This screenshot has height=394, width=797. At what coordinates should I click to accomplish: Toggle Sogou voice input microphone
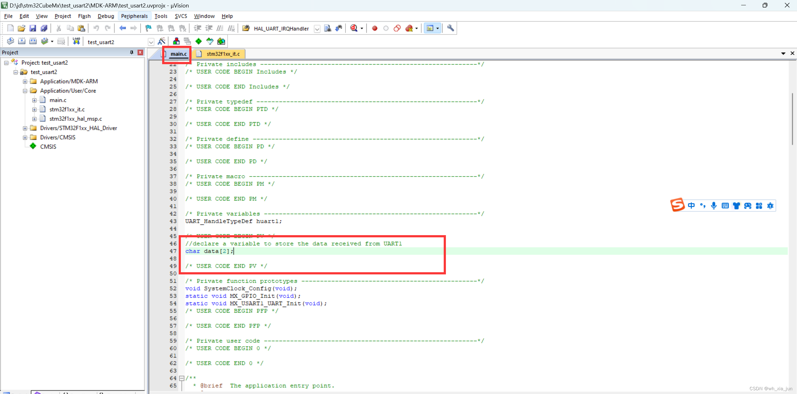pos(714,206)
